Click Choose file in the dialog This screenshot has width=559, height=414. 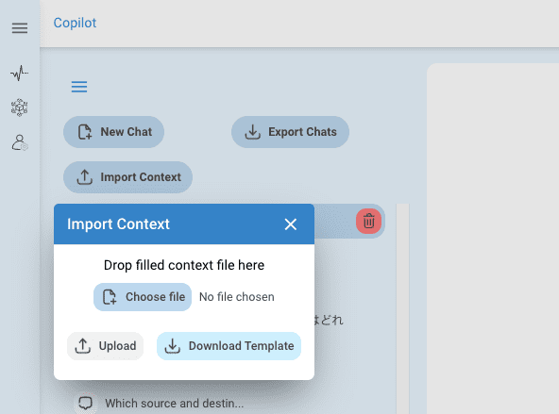pos(143,297)
